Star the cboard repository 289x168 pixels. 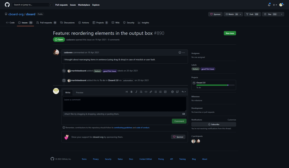271,14
